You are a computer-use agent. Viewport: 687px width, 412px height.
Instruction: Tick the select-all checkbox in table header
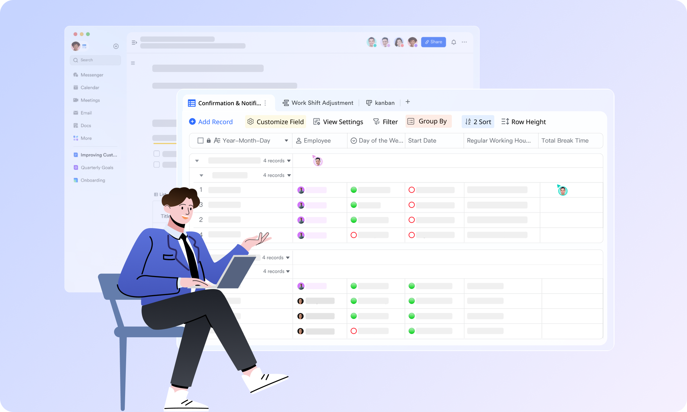tap(201, 141)
